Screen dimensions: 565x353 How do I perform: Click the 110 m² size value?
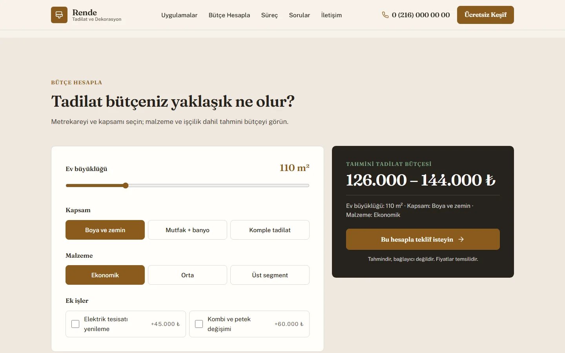[294, 168]
